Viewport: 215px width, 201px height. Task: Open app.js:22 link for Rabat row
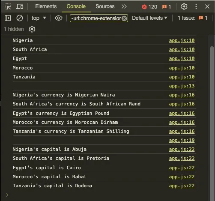[x=182, y=177]
